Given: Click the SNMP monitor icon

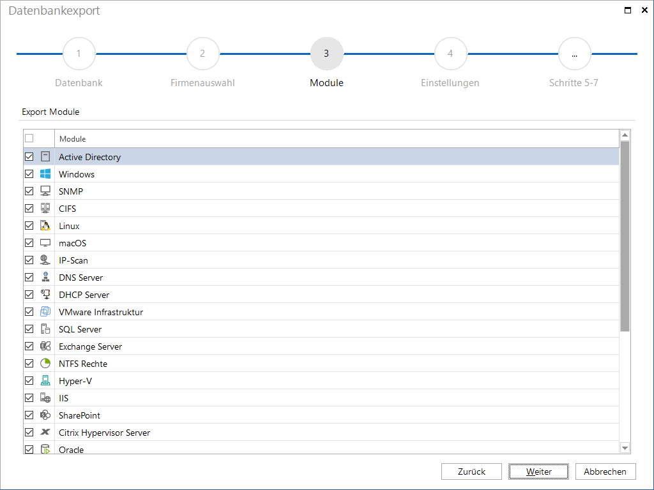Looking at the screenshot, I should click(x=45, y=191).
